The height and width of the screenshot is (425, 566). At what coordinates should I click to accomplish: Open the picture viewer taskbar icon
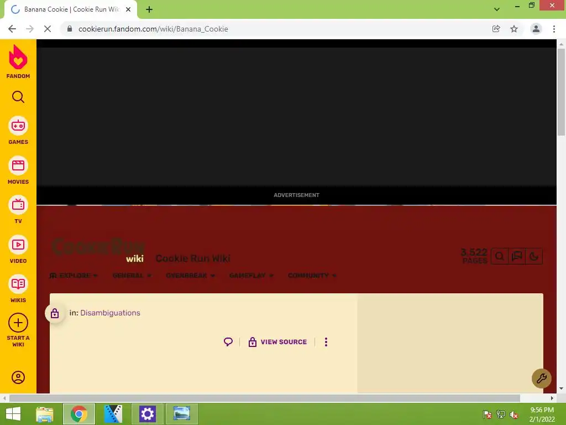pos(181,414)
